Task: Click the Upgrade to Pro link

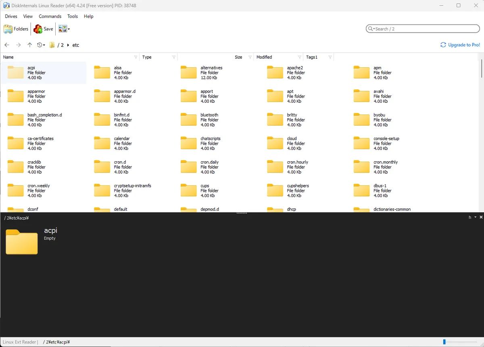Action: point(460,45)
